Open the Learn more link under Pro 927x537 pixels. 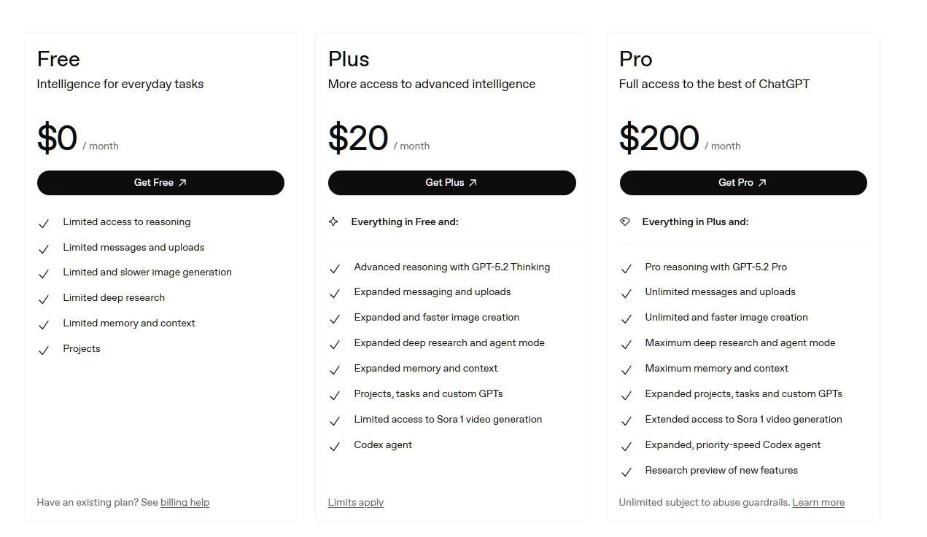click(x=818, y=502)
